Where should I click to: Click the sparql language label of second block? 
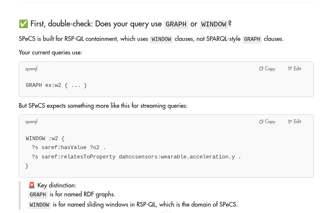(31, 122)
